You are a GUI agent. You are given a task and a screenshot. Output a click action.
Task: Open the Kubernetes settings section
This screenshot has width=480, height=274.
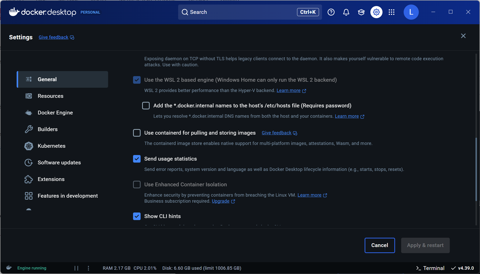[x=51, y=146]
